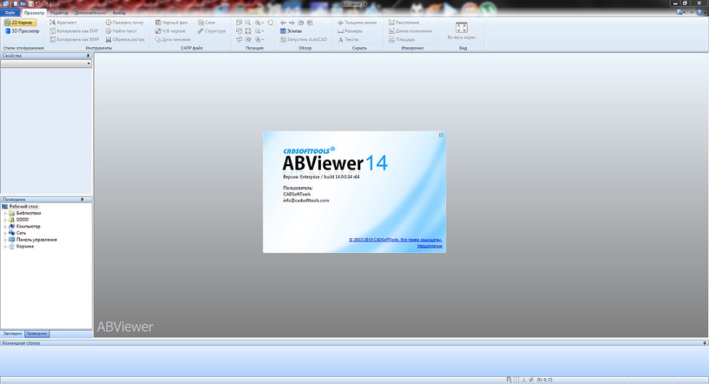The image size is (709, 384).
Task: Close the ABViewer 14 splash dialog
Action: point(441,135)
